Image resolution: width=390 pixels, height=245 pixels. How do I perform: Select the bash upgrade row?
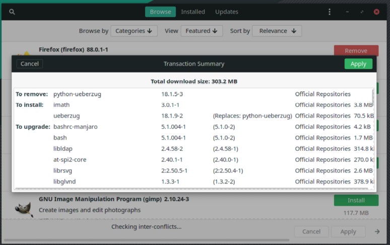coord(194,138)
